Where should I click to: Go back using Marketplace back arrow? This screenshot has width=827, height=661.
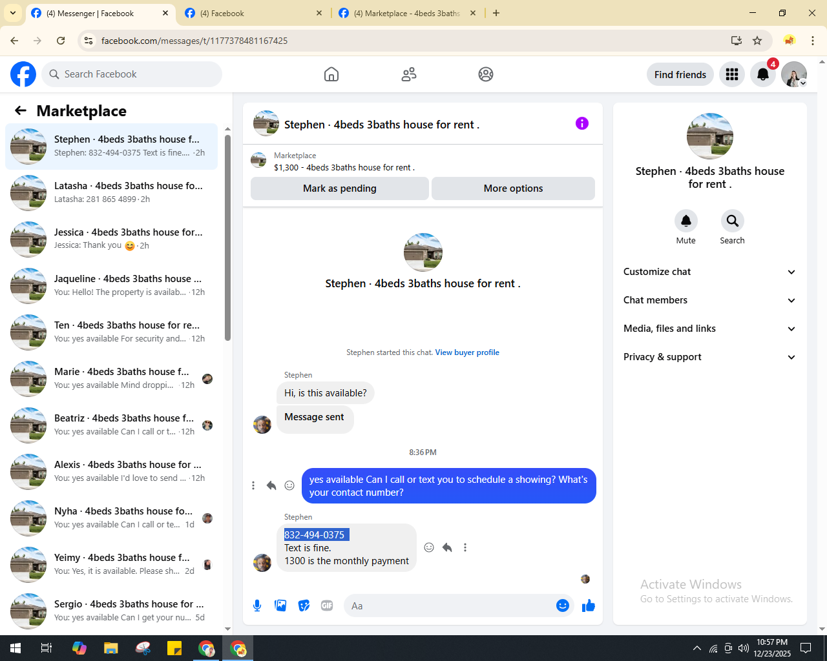click(x=21, y=110)
